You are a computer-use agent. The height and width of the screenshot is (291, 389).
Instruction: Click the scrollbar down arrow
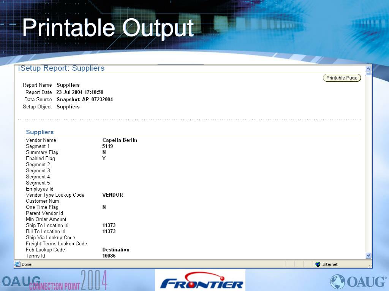(368, 255)
